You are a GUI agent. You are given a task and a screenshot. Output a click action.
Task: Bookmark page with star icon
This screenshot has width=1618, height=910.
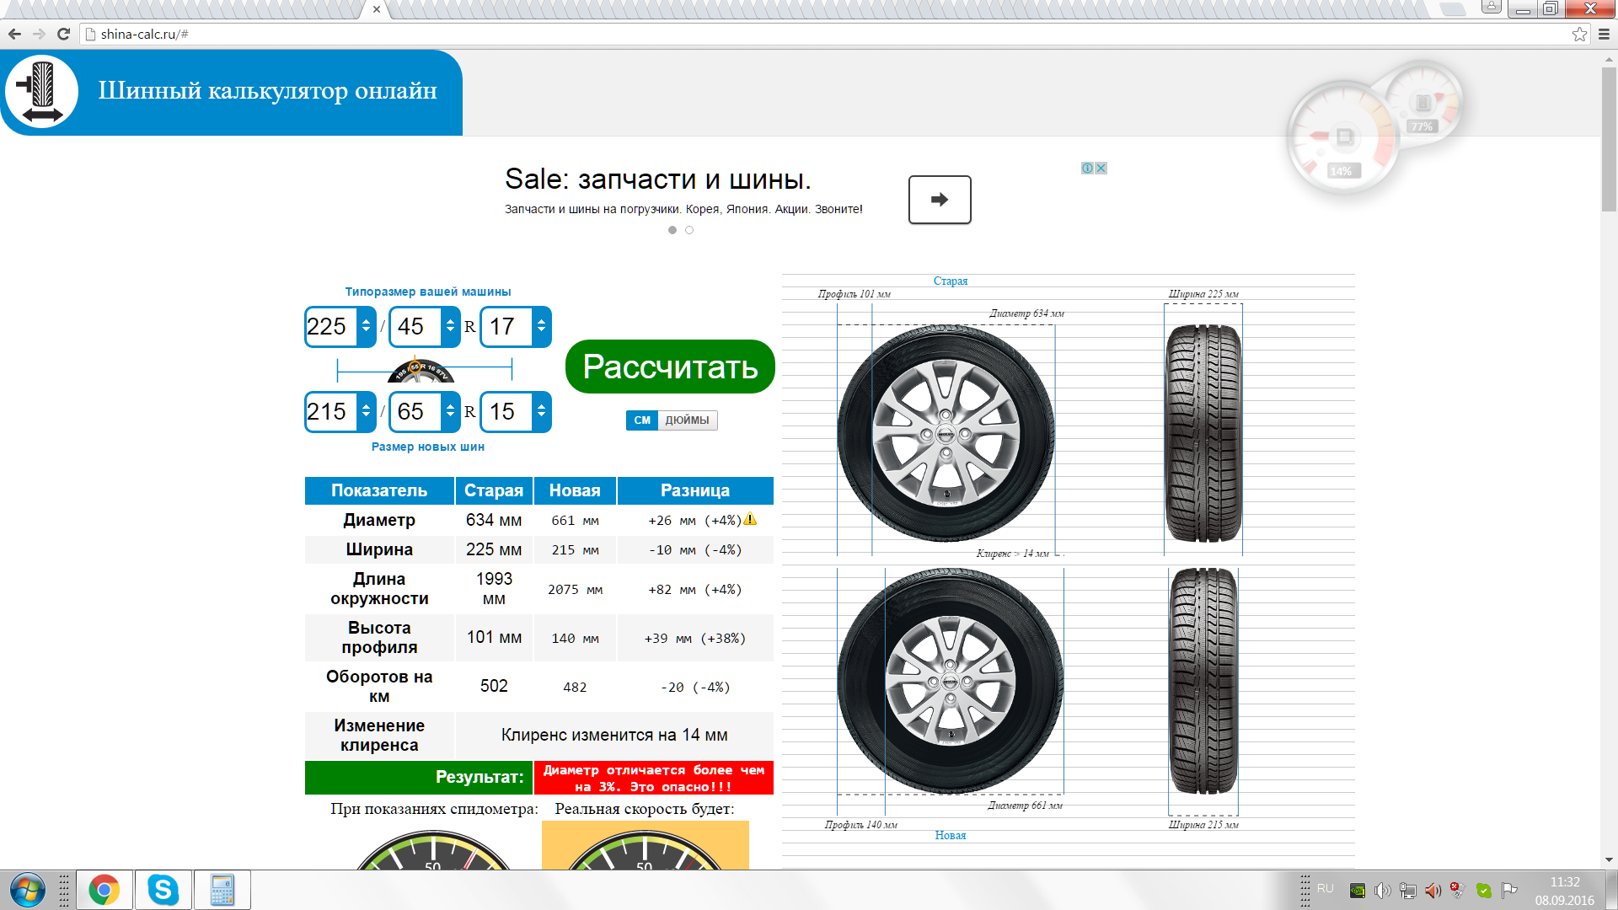tap(1579, 34)
